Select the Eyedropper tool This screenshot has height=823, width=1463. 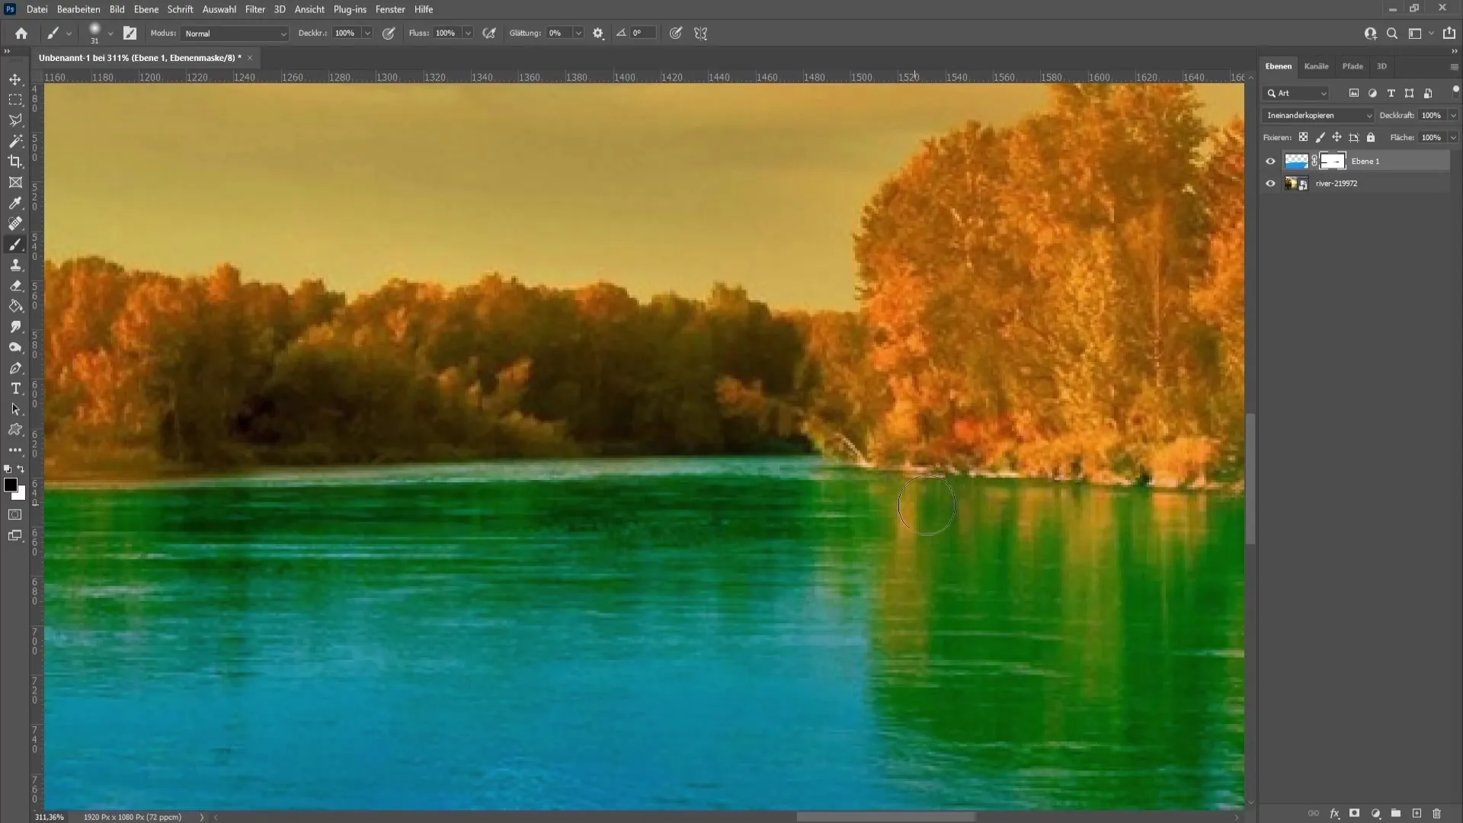pyautogui.click(x=15, y=203)
